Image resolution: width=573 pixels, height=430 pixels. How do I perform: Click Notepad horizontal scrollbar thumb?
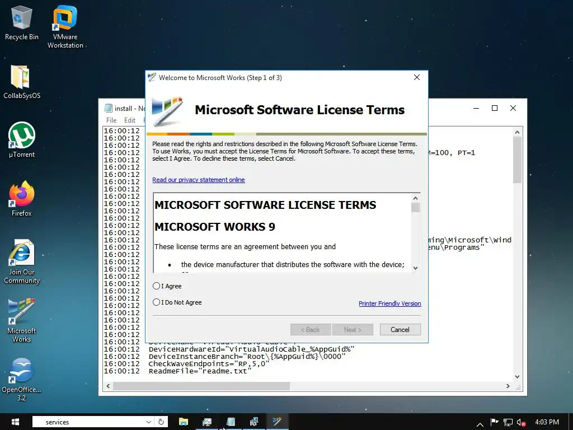coord(201,386)
